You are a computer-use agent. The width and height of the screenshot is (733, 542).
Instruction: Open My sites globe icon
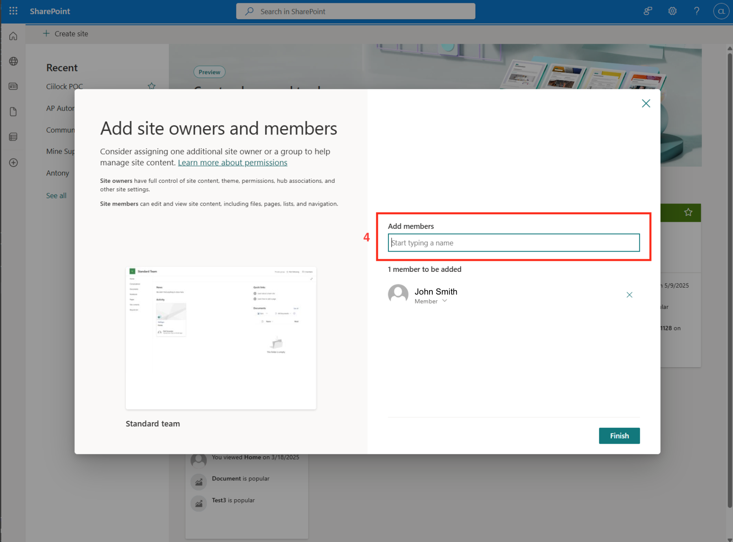13,61
